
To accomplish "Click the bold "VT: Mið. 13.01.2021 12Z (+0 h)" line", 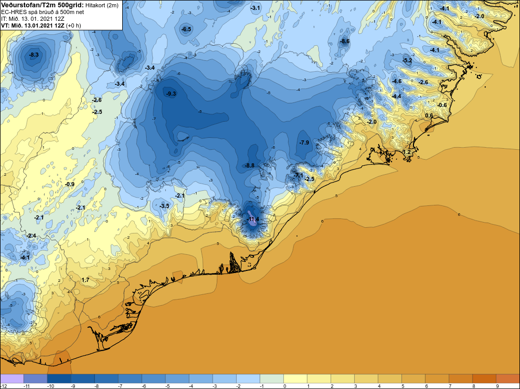I will (41, 25).
